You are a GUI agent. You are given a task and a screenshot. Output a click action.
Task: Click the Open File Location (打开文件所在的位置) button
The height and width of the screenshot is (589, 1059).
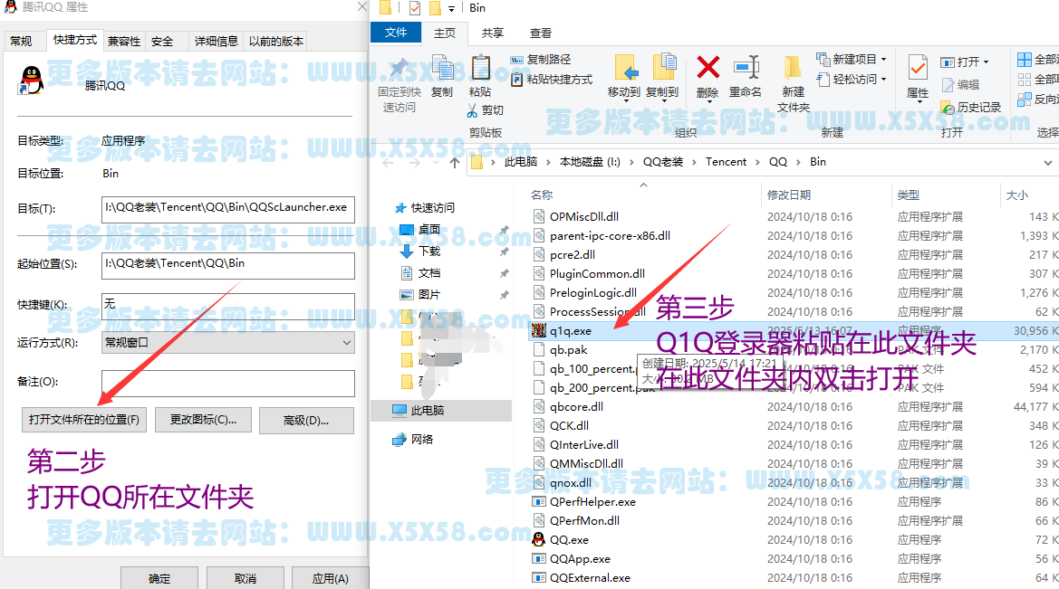click(x=84, y=420)
